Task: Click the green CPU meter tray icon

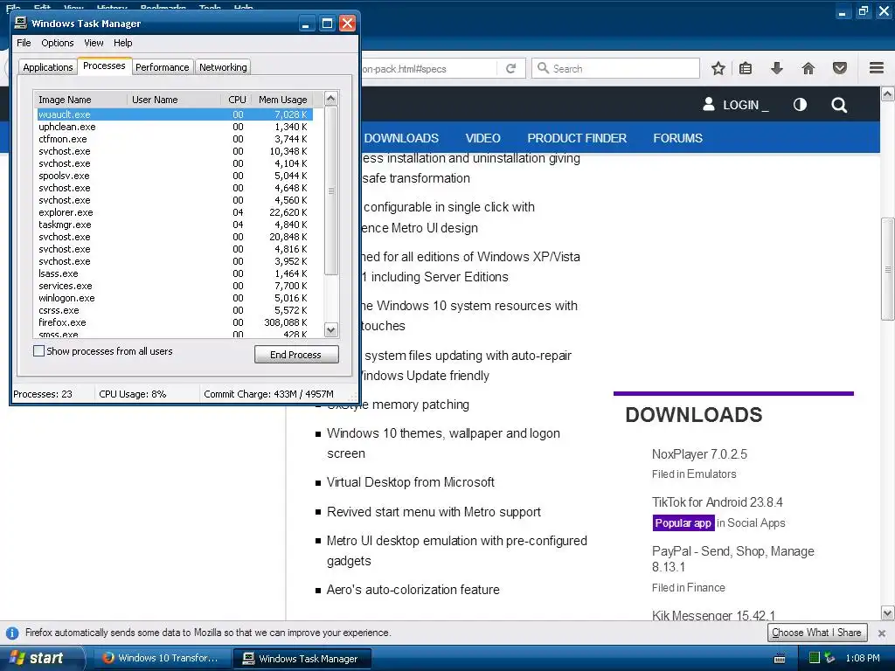Action: (815, 658)
